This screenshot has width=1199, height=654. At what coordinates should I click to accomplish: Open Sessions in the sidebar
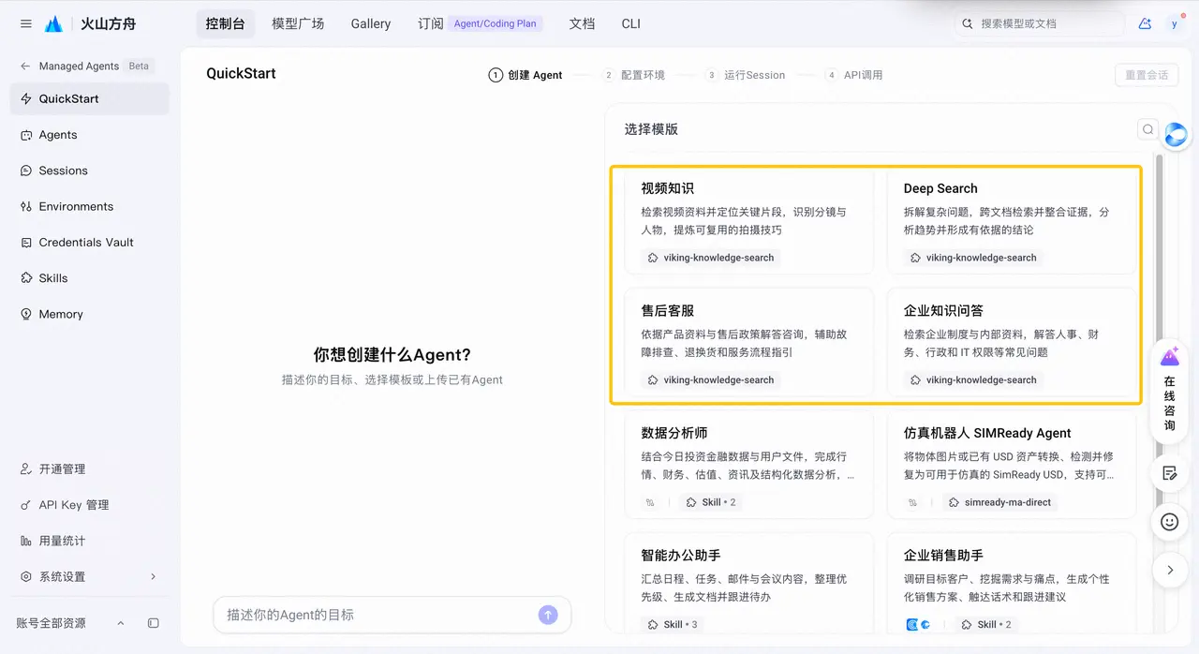(90, 171)
